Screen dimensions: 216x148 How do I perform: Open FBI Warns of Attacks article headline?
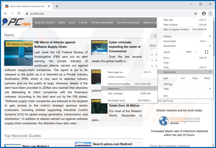point(55,45)
